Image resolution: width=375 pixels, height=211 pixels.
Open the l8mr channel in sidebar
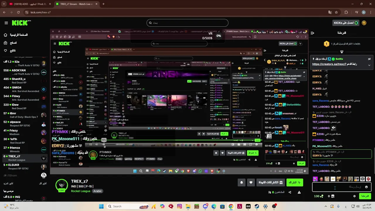coord(24,115)
